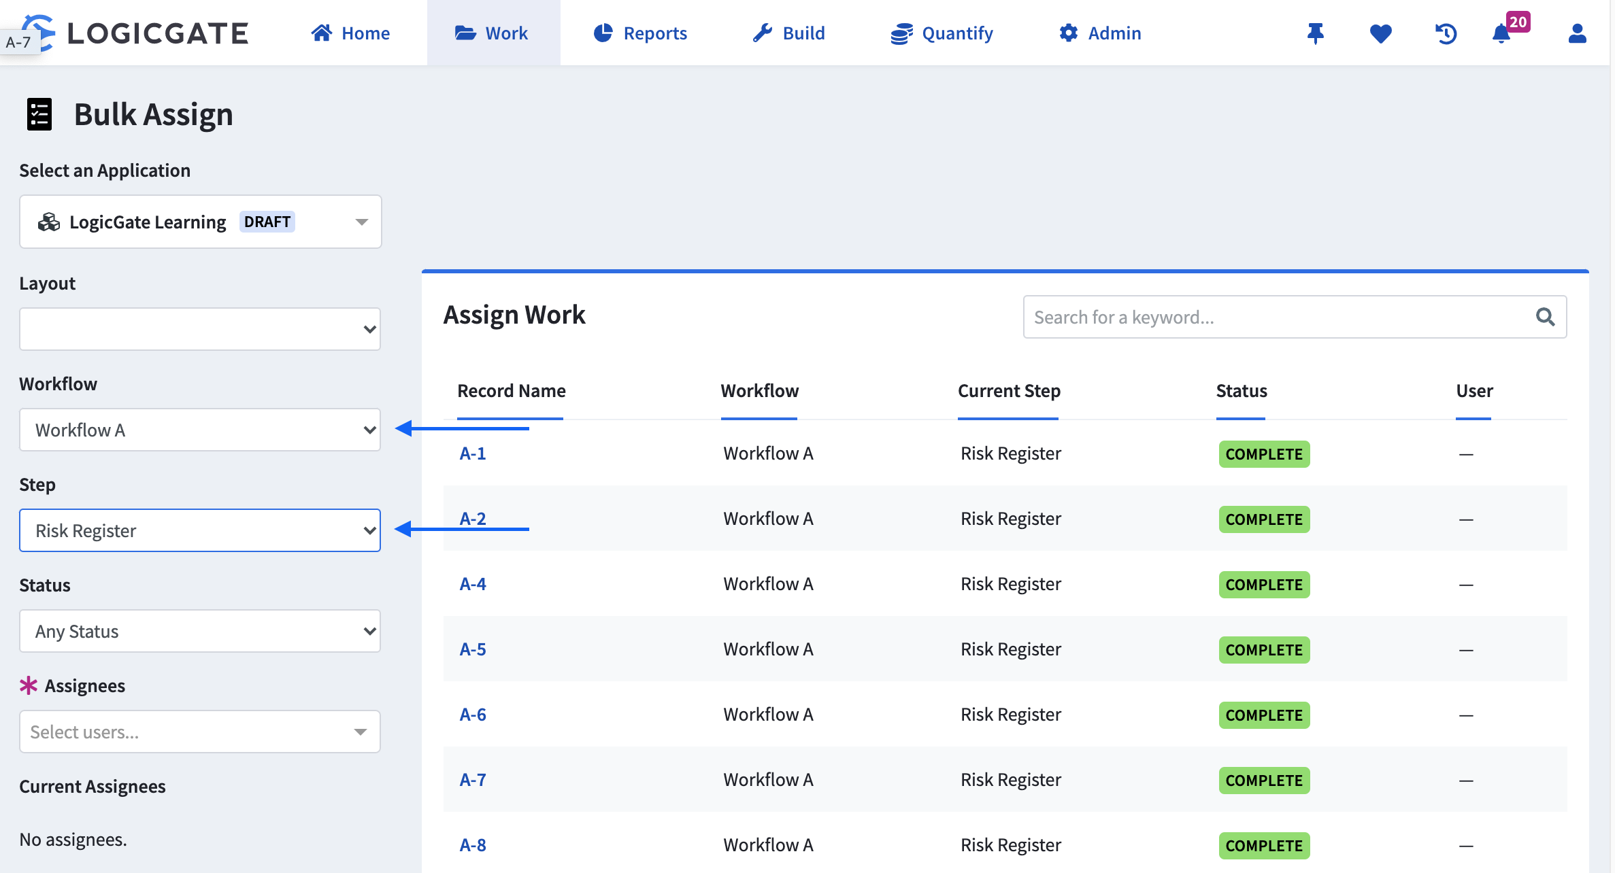Open the pinned items icon

click(1315, 33)
